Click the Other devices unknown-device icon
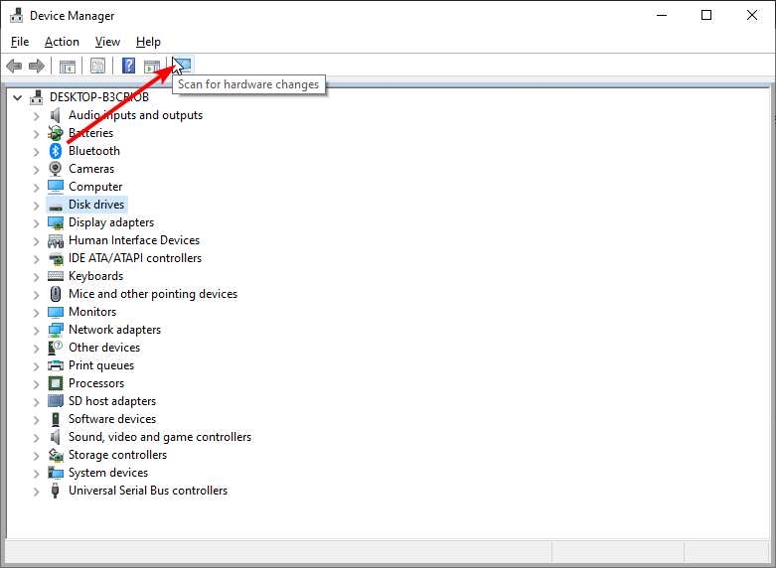 56,348
